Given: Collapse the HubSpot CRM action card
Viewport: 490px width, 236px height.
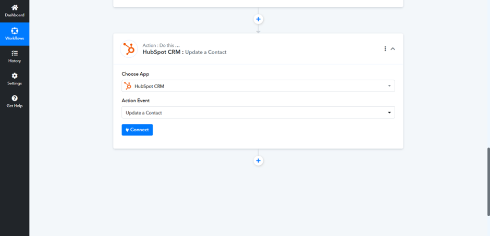Looking at the screenshot, I should pos(393,48).
